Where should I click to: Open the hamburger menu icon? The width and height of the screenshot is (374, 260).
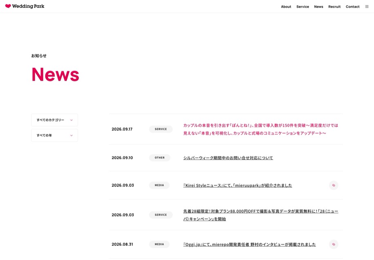coord(367,7)
